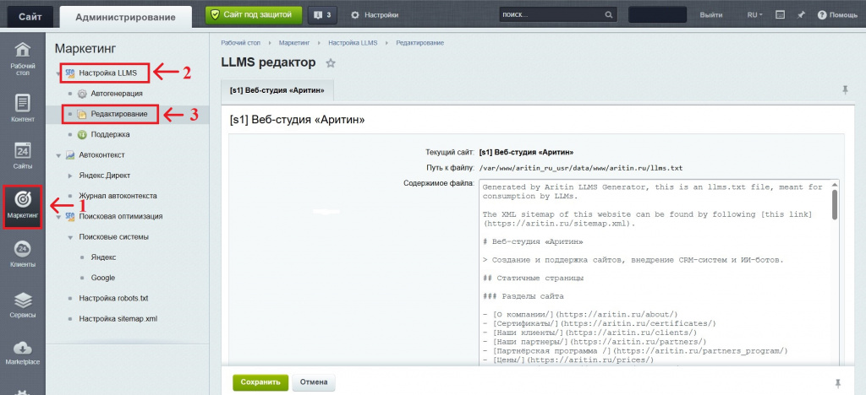866x395 pixels.
Task: Click the pin icon next to Отмена
Action: 838,383
